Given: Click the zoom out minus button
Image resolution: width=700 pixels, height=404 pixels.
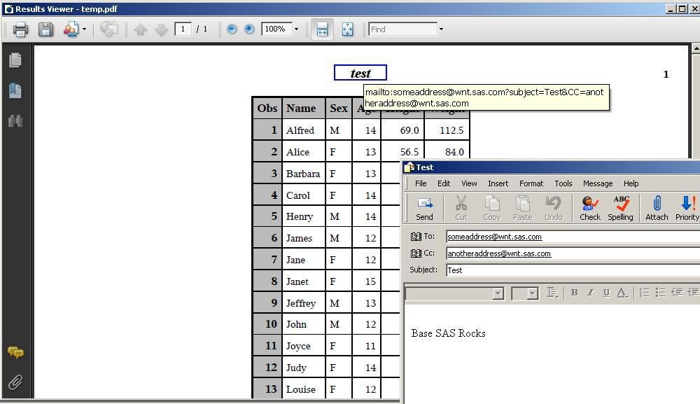Looking at the screenshot, I should point(232,29).
